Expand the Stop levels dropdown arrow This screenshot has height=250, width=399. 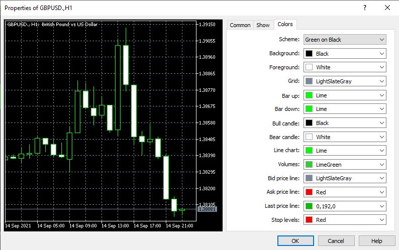coord(382,220)
